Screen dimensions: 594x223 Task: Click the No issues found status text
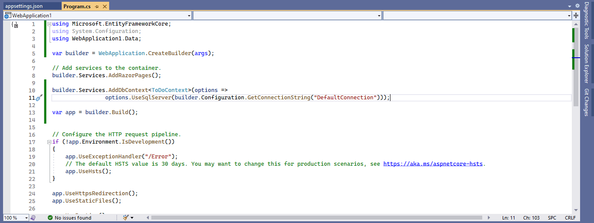(x=73, y=218)
